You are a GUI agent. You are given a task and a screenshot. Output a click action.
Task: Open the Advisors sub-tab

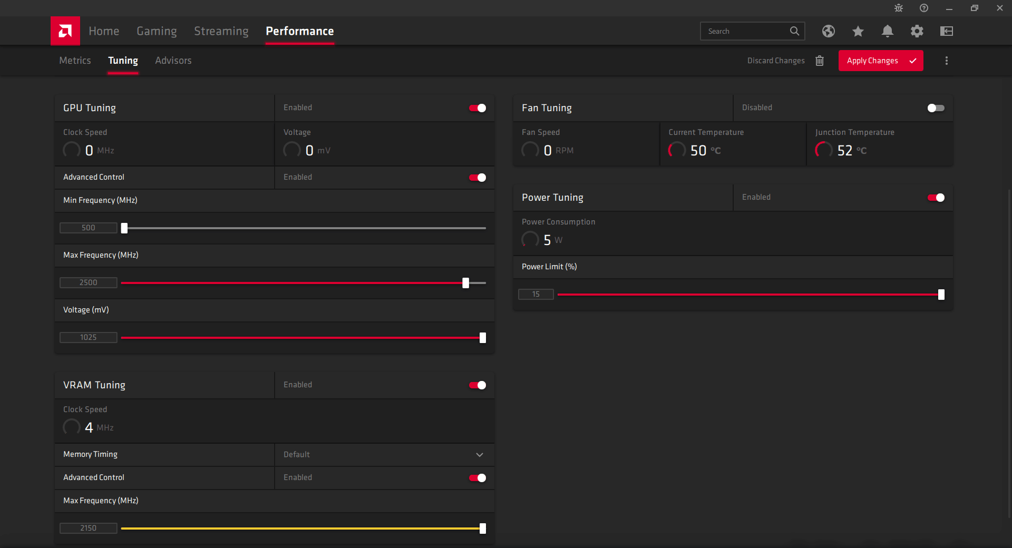[173, 61]
